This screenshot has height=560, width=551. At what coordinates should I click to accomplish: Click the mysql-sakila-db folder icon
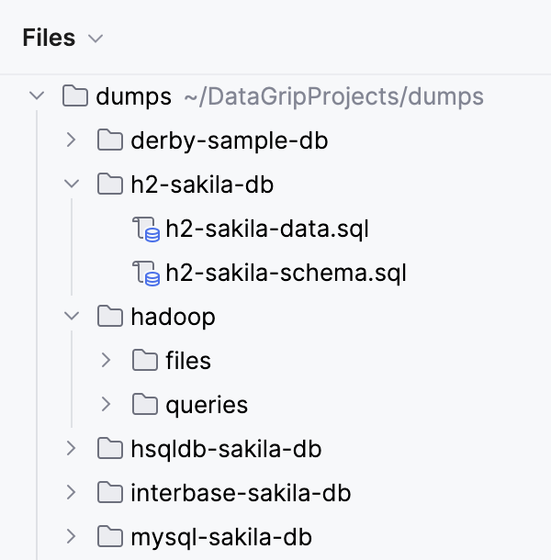[110, 536]
